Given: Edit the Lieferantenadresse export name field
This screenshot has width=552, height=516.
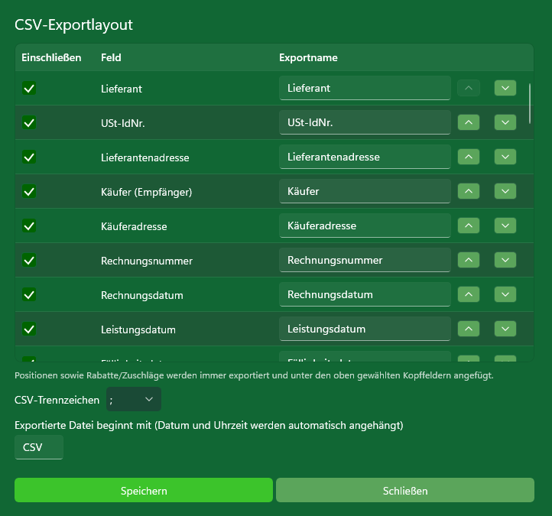Looking at the screenshot, I should tap(365, 157).
